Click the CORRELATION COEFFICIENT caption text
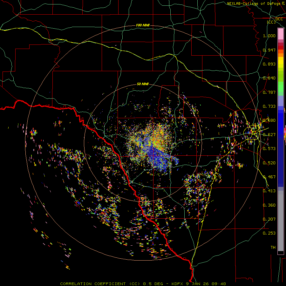 click(93, 284)
